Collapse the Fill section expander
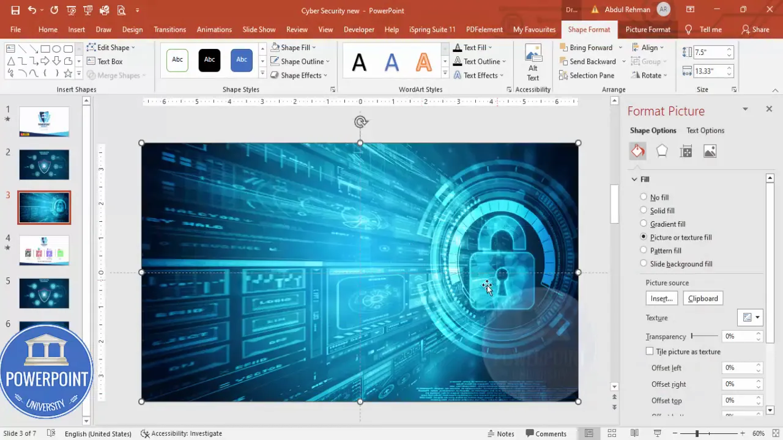 634,179
